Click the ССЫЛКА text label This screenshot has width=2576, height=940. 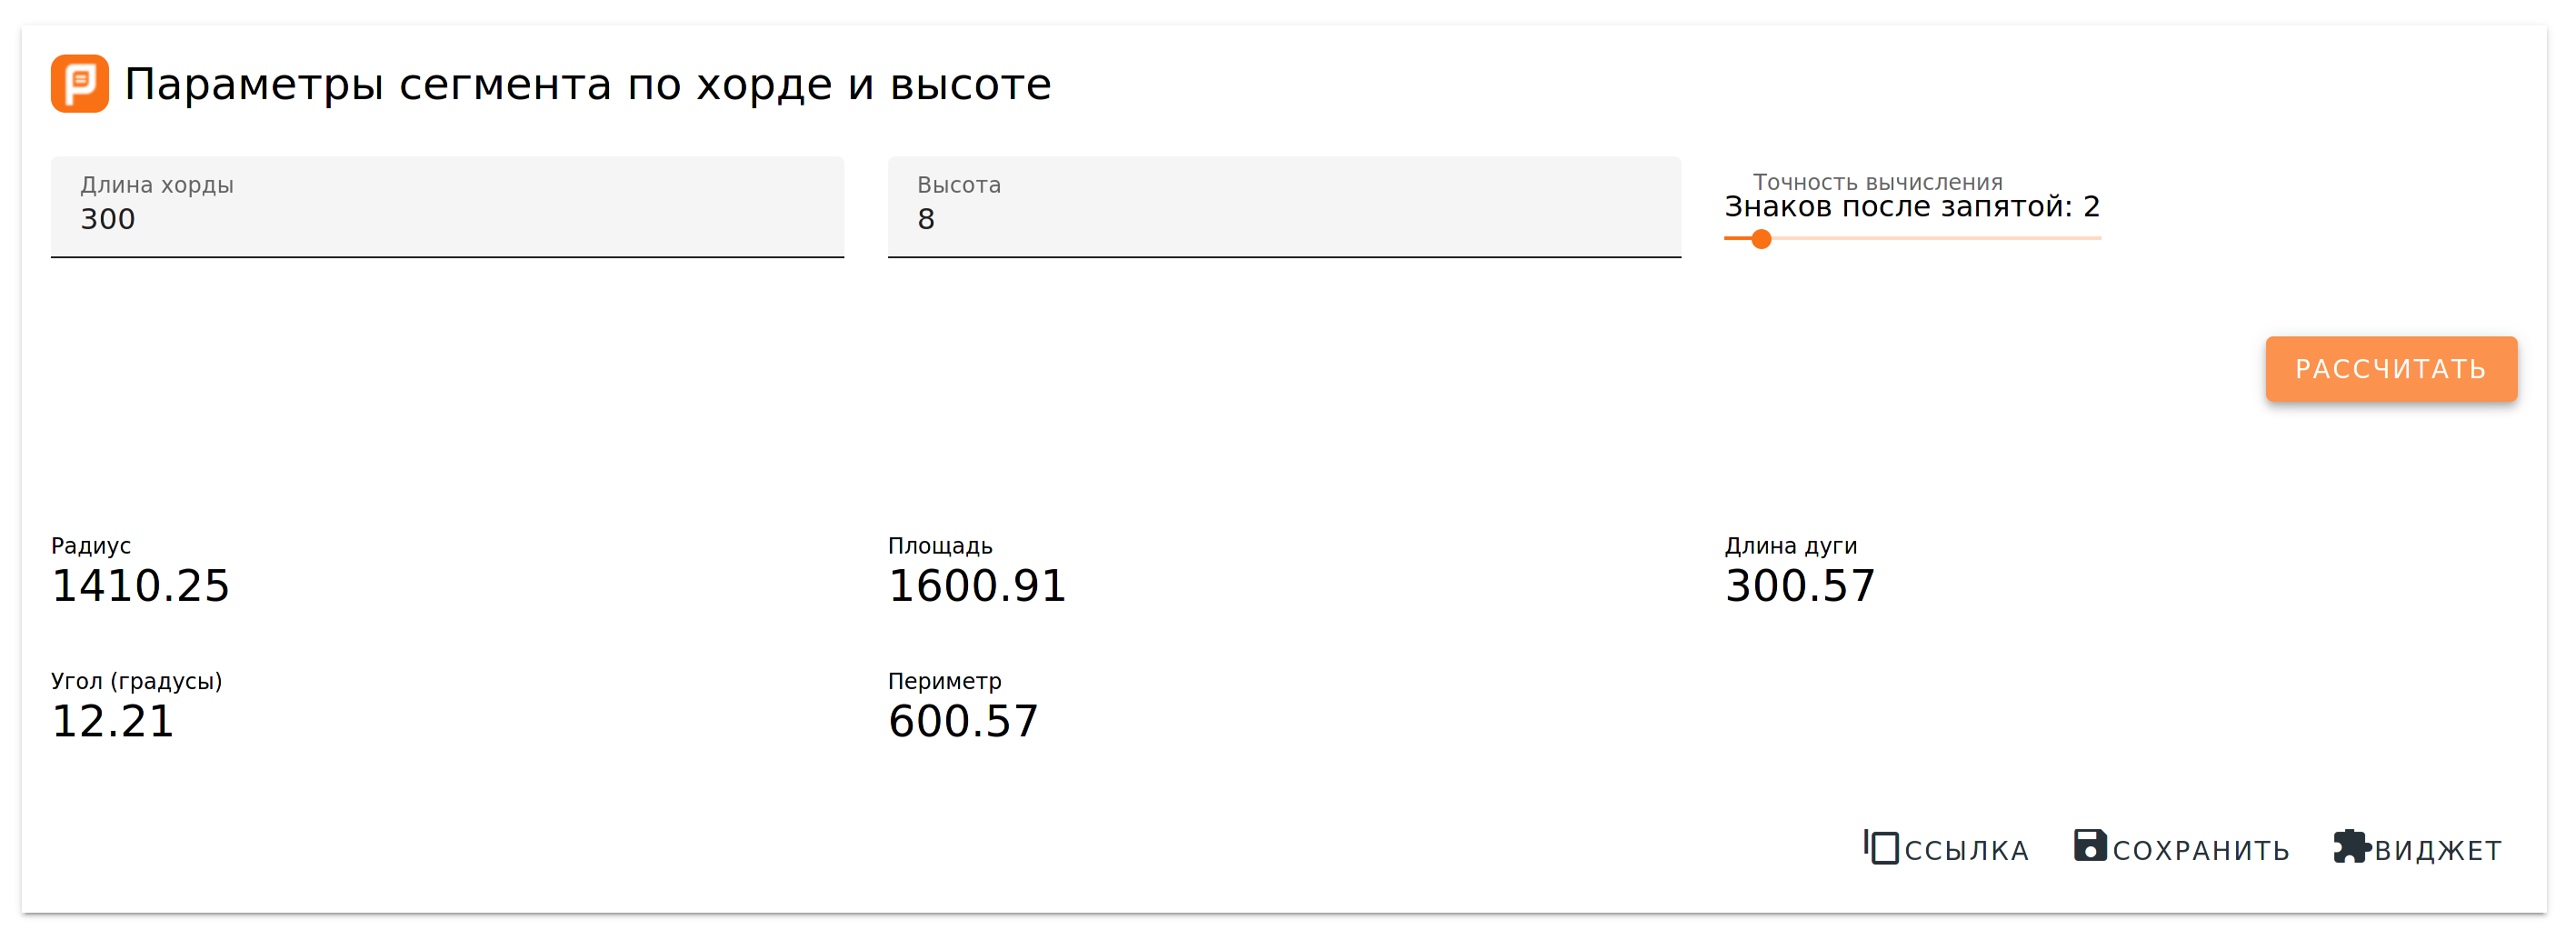[x=1966, y=851]
